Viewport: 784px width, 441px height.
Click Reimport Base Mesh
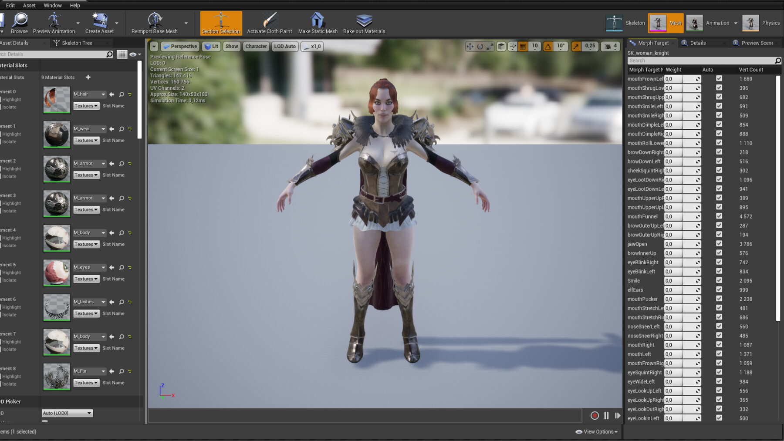point(155,23)
